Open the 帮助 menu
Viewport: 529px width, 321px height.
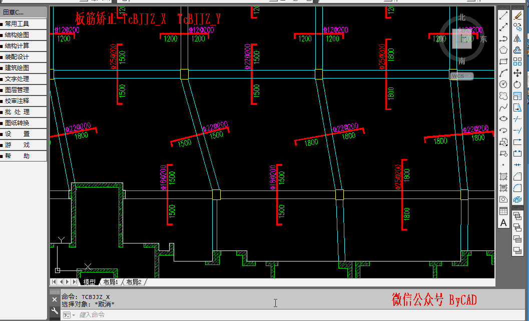[x=24, y=156]
